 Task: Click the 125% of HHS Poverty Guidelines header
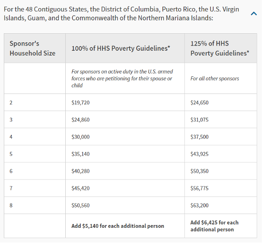[220, 48]
